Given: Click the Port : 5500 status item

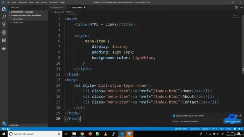Looking at the screenshot, I should coord(181,129).
